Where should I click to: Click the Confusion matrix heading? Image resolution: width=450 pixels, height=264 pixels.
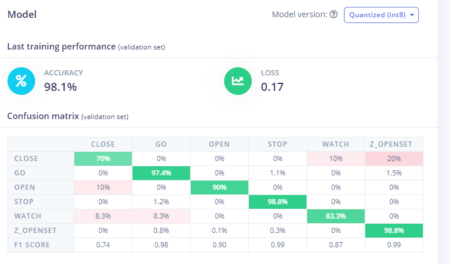[x=43, y=116]
